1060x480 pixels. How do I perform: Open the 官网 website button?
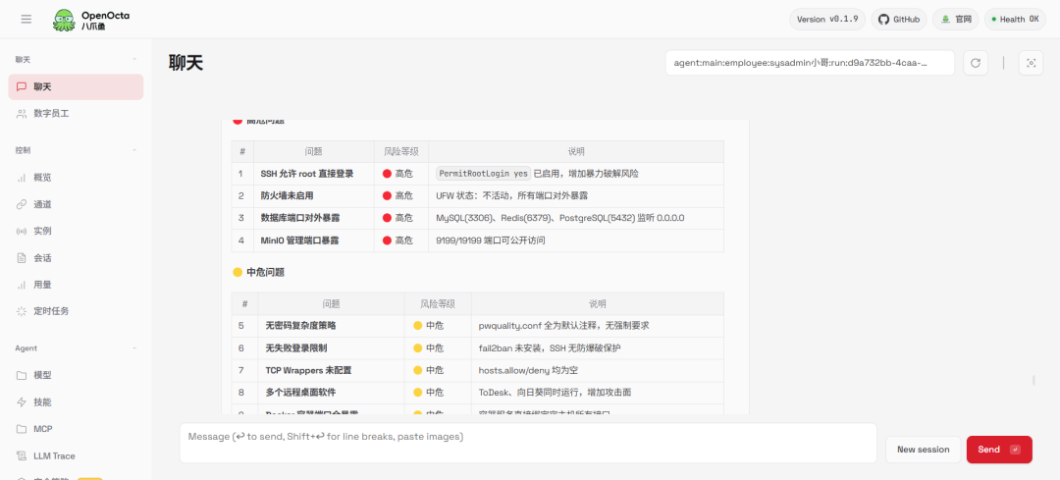pos(956,19)
